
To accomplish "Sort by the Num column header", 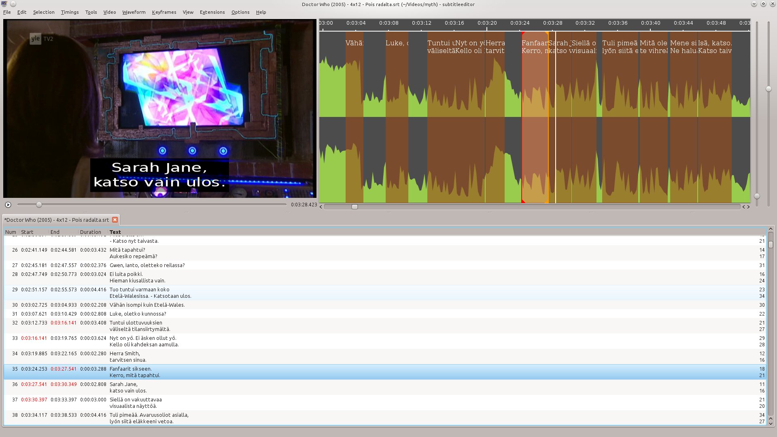I will 11,232.
